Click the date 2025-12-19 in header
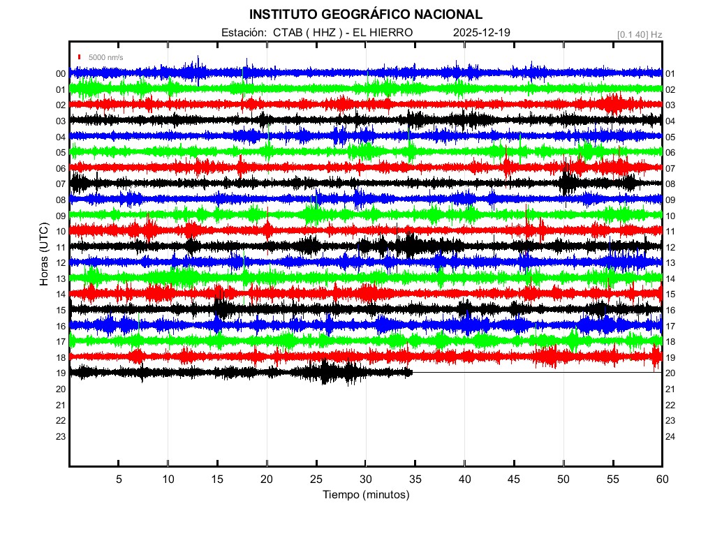This screenshot has height=536, width=715. point(482,33)
